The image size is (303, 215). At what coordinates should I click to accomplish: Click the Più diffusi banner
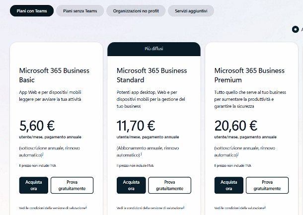(154, 49)
